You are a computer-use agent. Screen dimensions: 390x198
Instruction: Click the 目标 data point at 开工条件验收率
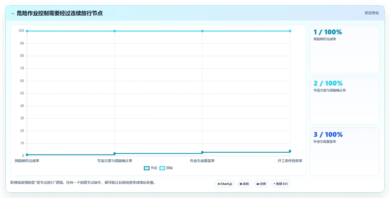pyautogui.click(x=290, y=31)
